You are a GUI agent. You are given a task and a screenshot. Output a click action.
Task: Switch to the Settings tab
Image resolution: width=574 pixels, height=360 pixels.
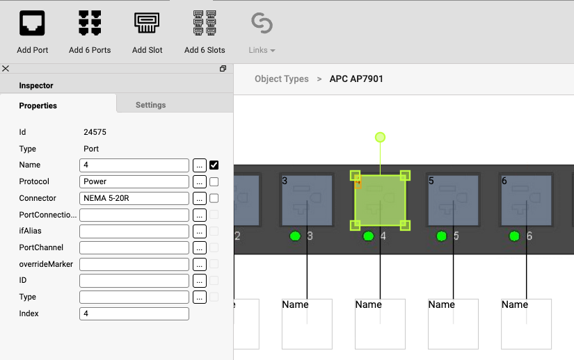150,105
